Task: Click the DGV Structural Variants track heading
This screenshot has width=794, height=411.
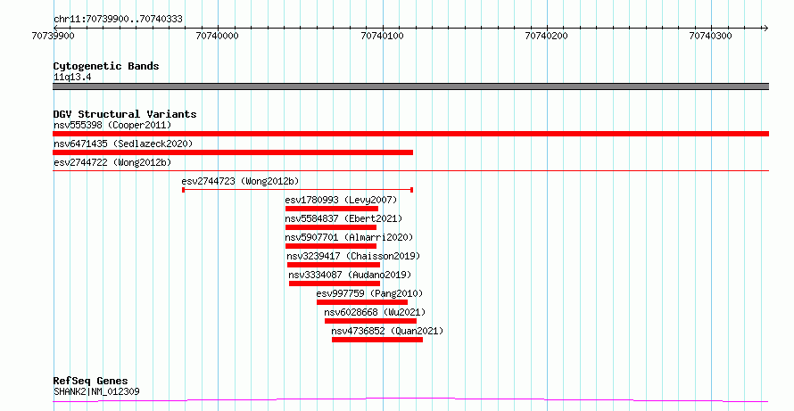Action: point(125,114)
